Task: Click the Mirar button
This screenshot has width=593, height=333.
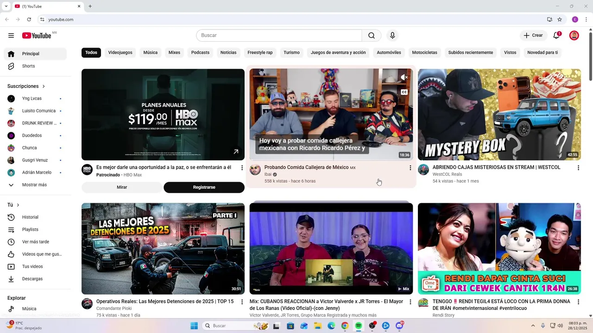Action: tap(122, 187)
